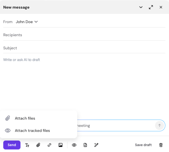Click the AI magic wand icon
Image resolution: width=169 pixels, height=152 pixels.
pos(96,145)
